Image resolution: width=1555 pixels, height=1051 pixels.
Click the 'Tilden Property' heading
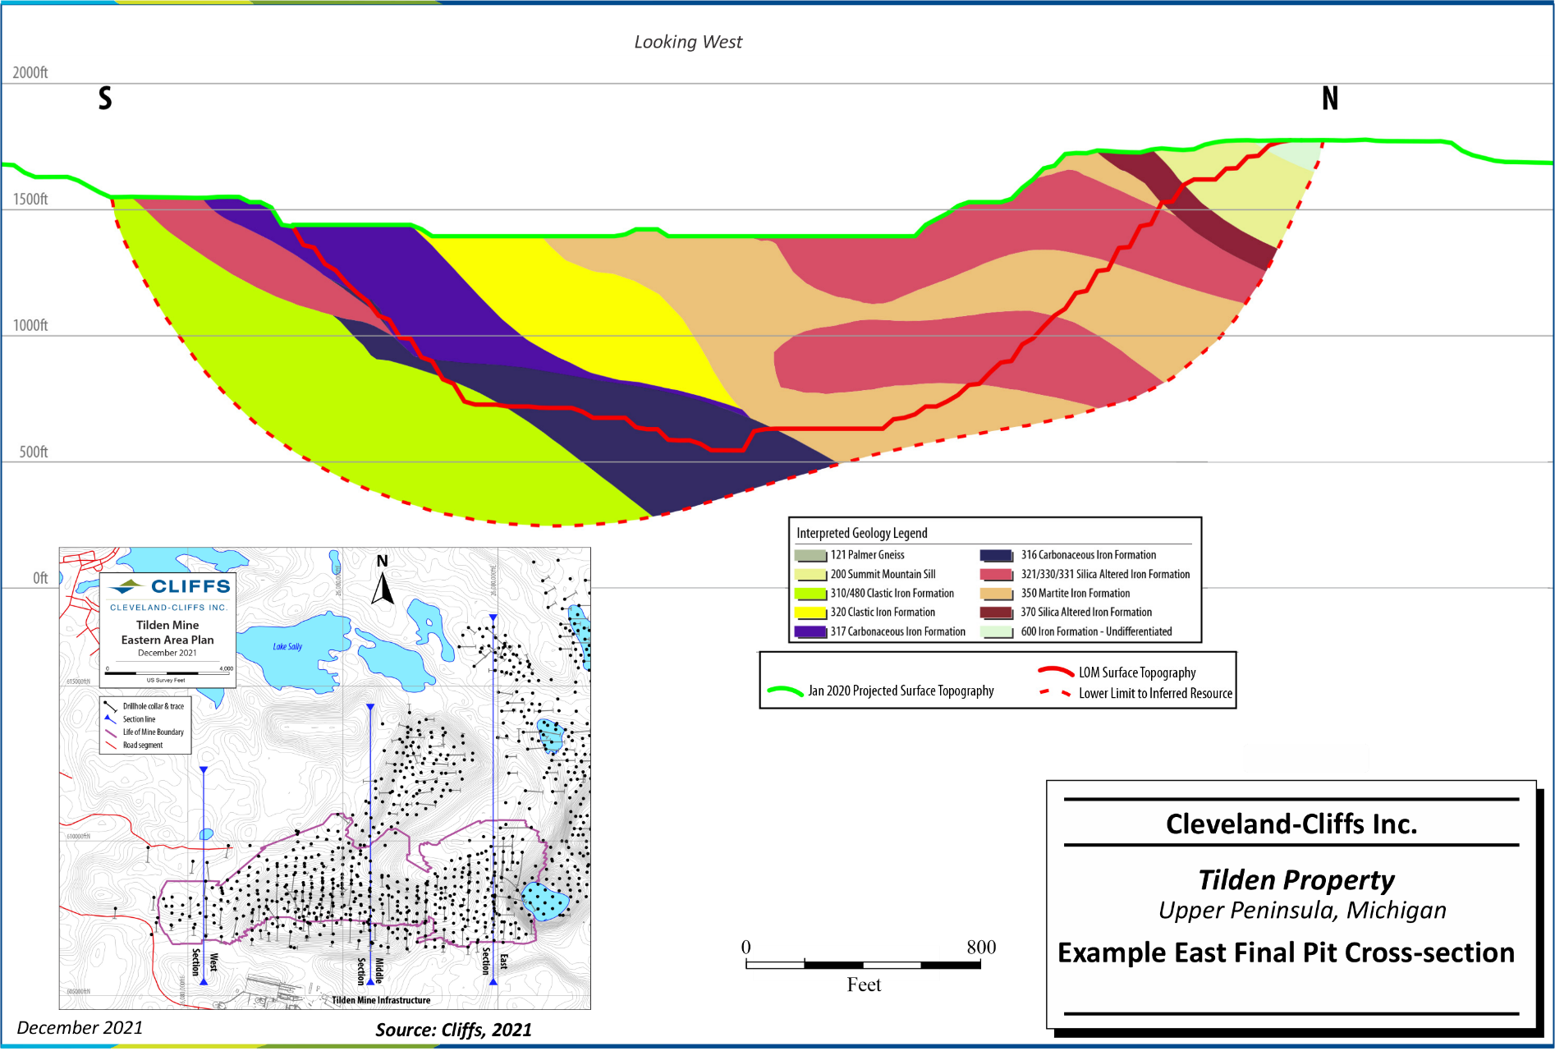coord(1296,880)
